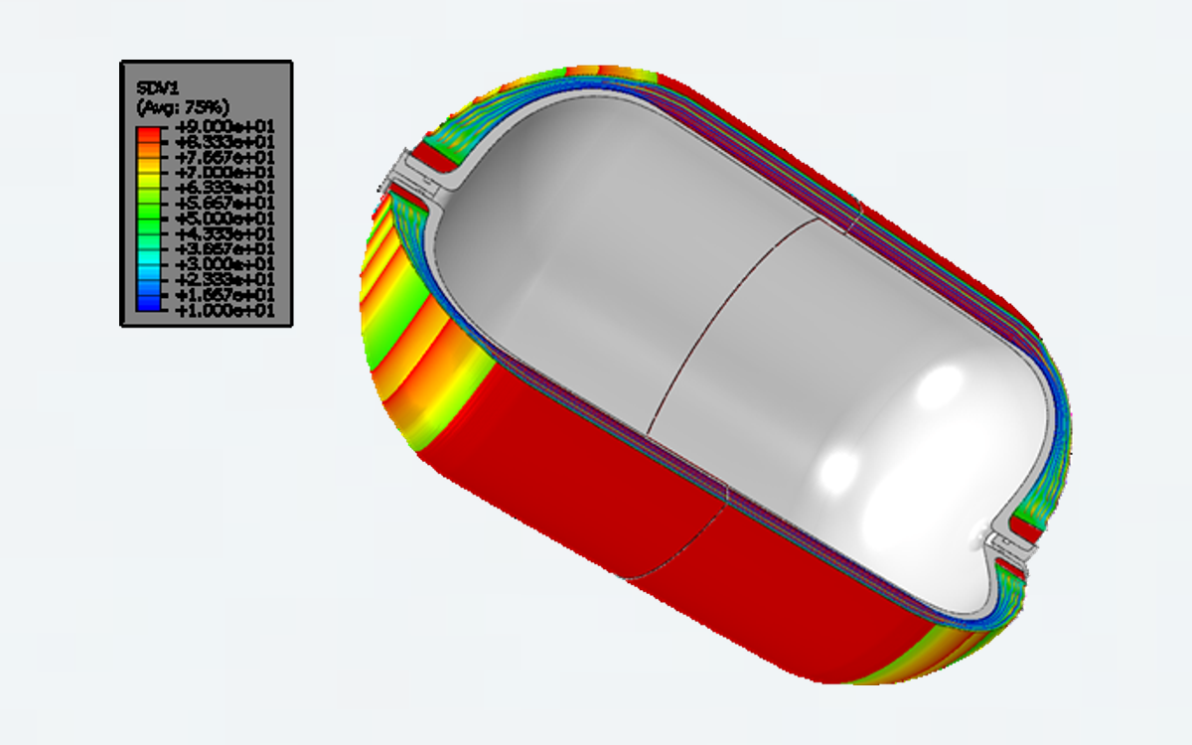The image size is (1192, 745).
Task: Select the +2.333e+01 legend value
Action: (x=223, y=279)
